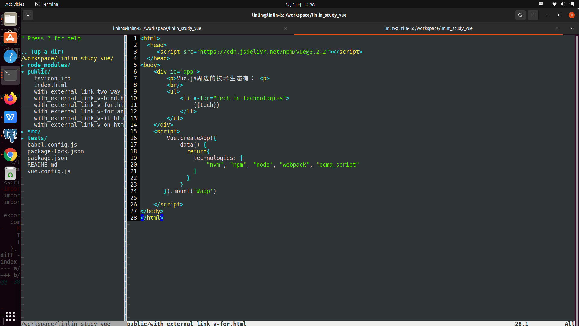
Task: Show Applications grid icon
Action: pos(10,316)
